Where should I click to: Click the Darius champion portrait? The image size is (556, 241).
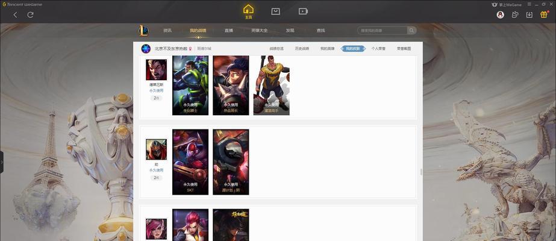tap(157, 69)
